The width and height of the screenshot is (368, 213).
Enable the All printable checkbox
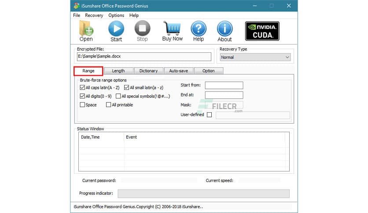coord(108,105)
